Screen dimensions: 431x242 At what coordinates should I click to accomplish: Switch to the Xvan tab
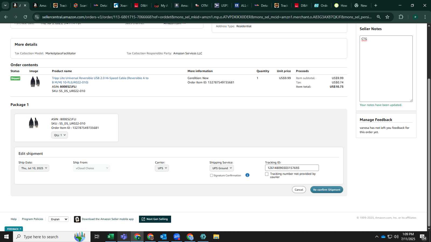point(120,5)
